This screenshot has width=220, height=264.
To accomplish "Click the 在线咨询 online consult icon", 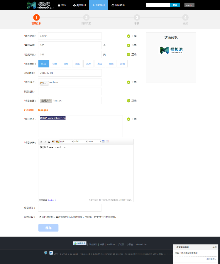I will (x=79, y=243).
